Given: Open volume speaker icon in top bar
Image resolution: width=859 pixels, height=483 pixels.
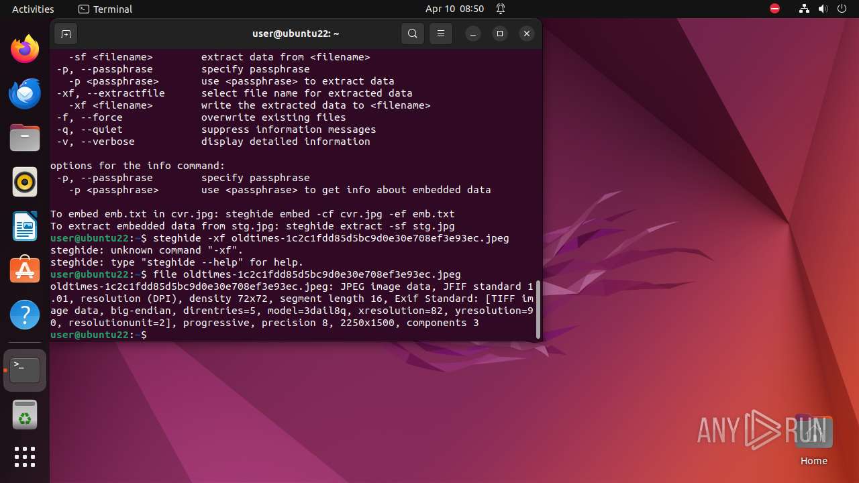Looking at the screenshot, I should pos(823,9).
